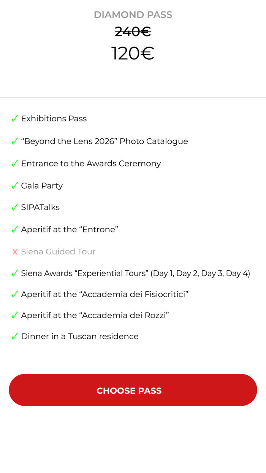Click the checkmark next to Photo Catalogue
The image size is (266, 473).
(x=15, y=141)
